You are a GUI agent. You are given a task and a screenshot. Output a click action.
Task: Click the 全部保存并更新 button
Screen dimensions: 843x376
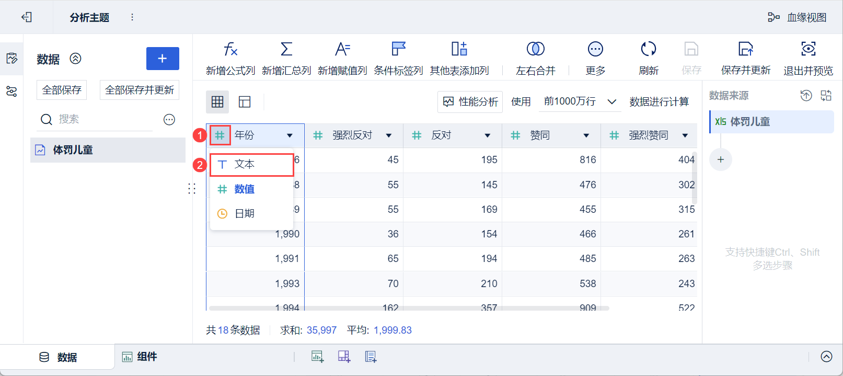140,90
